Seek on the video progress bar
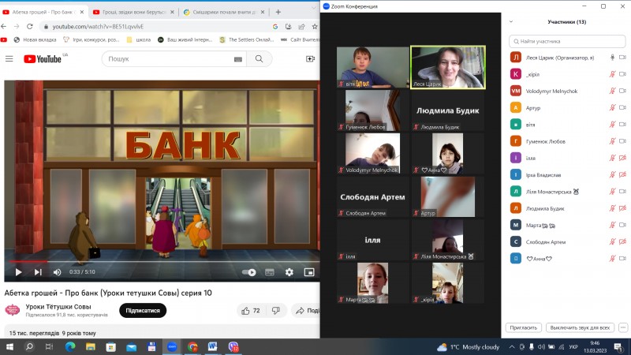 pos(158,261)
